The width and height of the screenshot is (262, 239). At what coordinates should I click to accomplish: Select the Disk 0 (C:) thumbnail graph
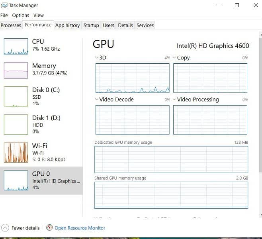pos(16,96)
